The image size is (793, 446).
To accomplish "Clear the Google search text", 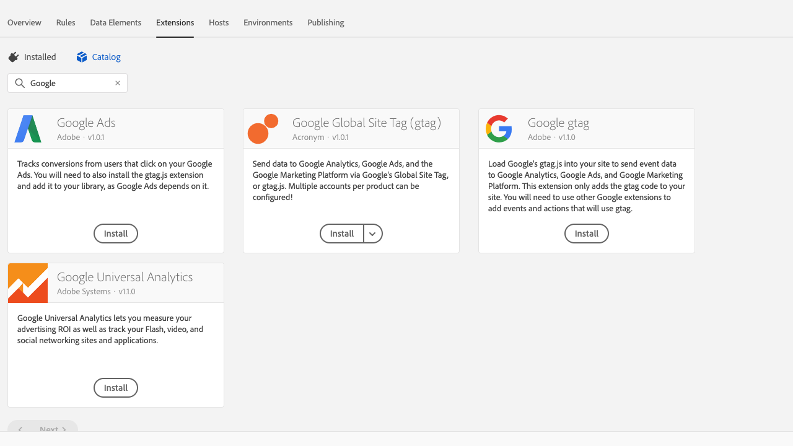I will coord(118,83).
